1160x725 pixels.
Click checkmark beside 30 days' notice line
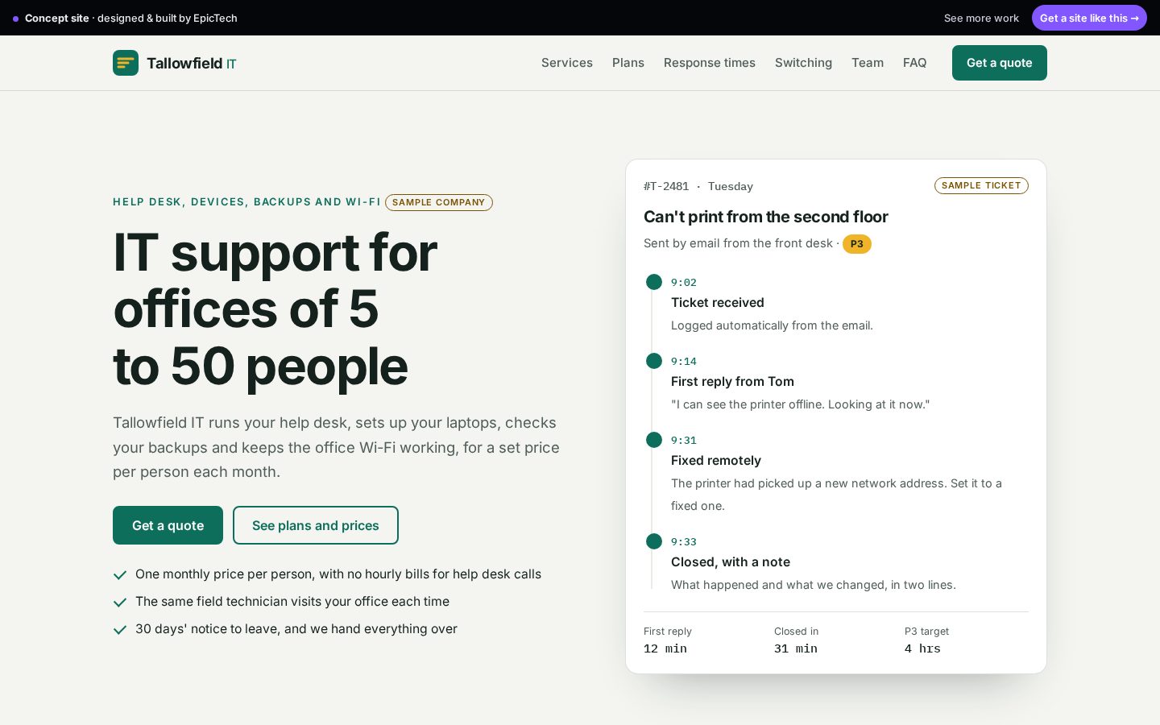[x=120, y=630]
